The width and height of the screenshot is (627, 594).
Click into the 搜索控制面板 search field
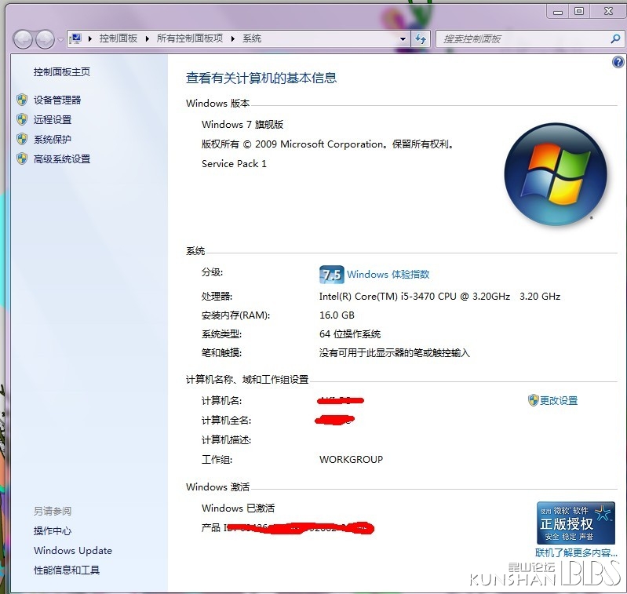coord(522,38)
